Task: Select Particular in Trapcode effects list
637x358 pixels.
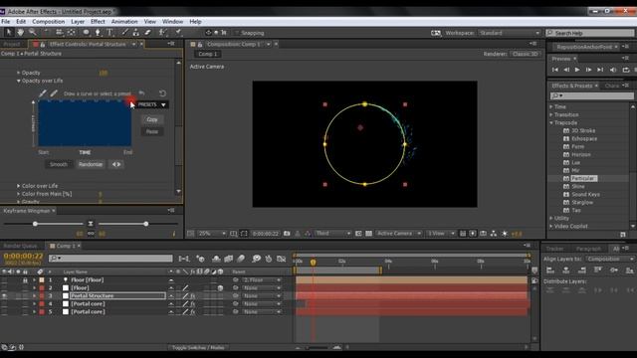Action: tap(583, 179)
